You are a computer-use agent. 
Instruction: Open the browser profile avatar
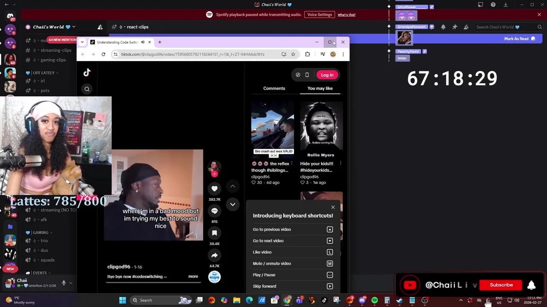point(333,54)
